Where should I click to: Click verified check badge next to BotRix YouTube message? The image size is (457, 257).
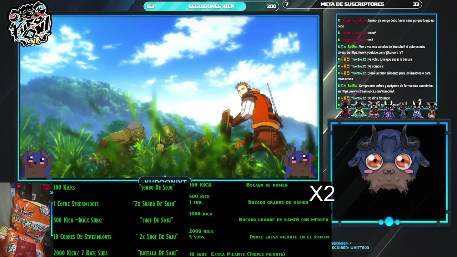click(x=345, y=47)
